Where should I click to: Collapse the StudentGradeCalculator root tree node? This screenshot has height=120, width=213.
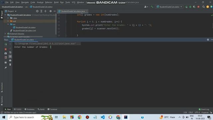(x=5, y=15)
